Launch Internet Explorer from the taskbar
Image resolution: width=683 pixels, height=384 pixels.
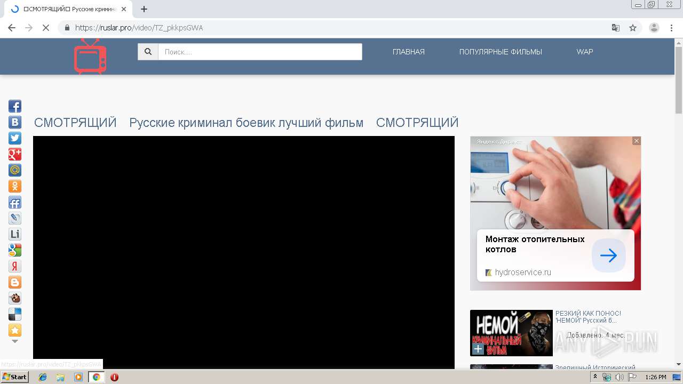tap(43, 377)
